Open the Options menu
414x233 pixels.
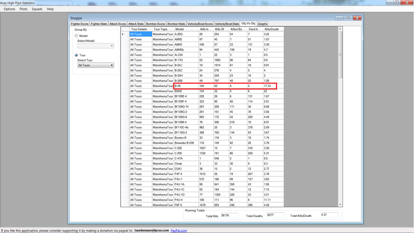[9, 9]
